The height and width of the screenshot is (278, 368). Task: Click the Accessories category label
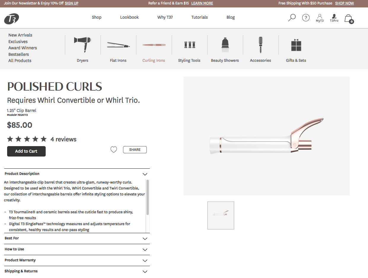coord(260,60)
